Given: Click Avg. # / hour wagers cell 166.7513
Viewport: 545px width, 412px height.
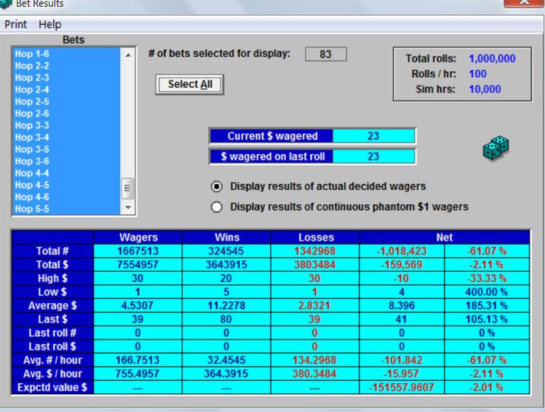Looking at the screenshot, I should coord(138,360).
